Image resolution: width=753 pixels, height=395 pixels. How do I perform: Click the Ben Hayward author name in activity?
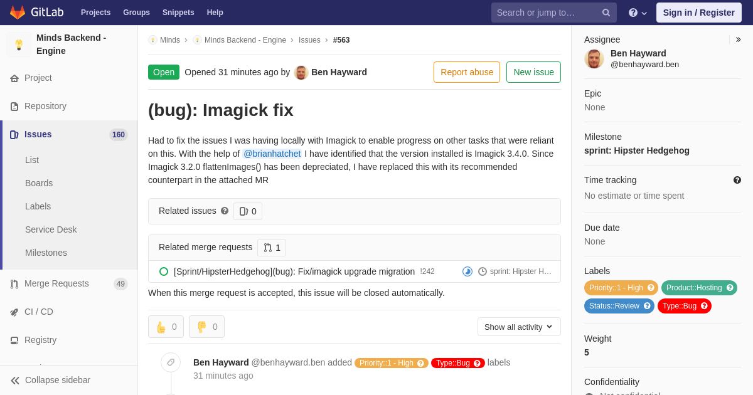pyautogui.click(x=221, y=362)
